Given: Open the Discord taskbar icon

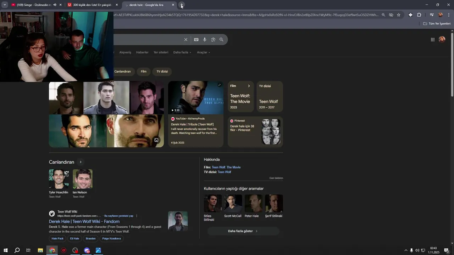Looking at the screenshot, I should (x=87, y=250).
